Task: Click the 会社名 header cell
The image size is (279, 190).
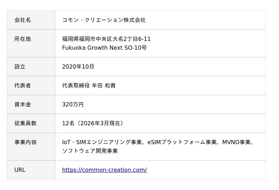Action: pos(23,20)
